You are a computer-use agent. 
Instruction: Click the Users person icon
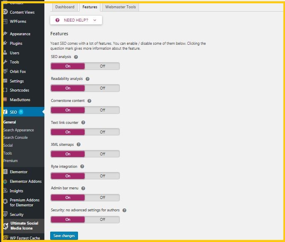(x=5, y=53)
